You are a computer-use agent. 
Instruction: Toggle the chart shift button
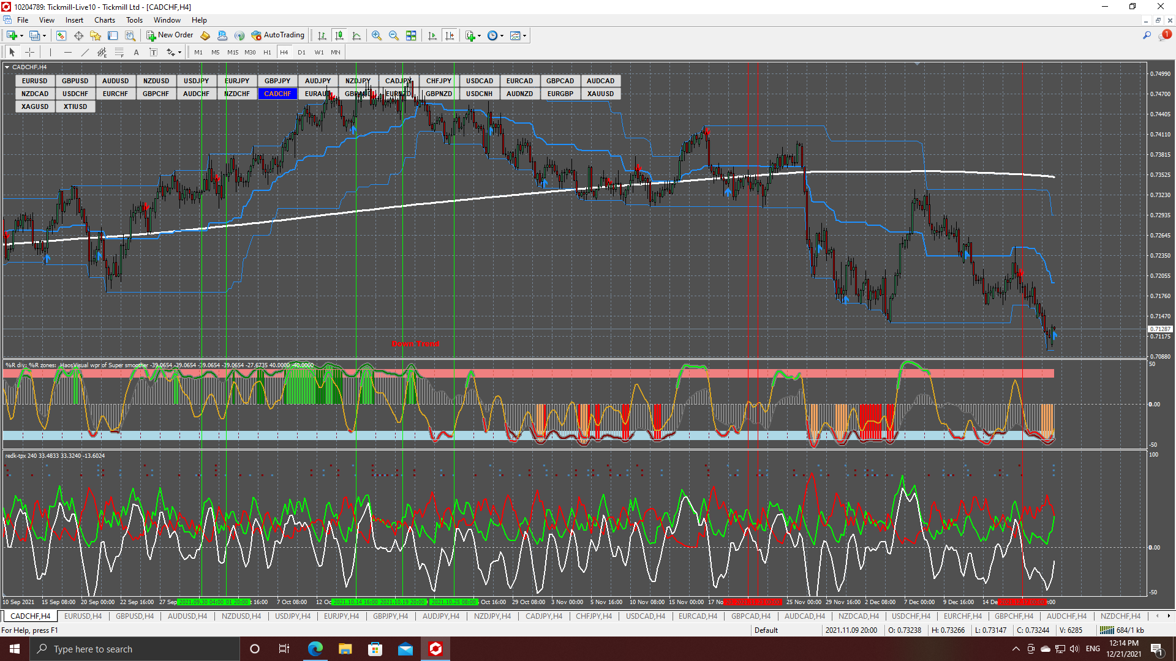[450, 35]
